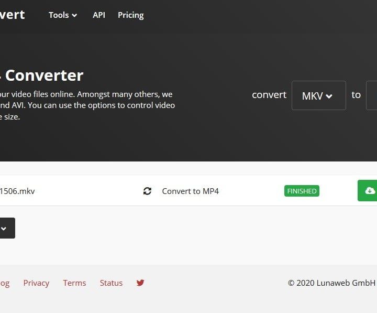Expand the dark dropdown button below file row
377x313 pixels.
pos(6,228)
